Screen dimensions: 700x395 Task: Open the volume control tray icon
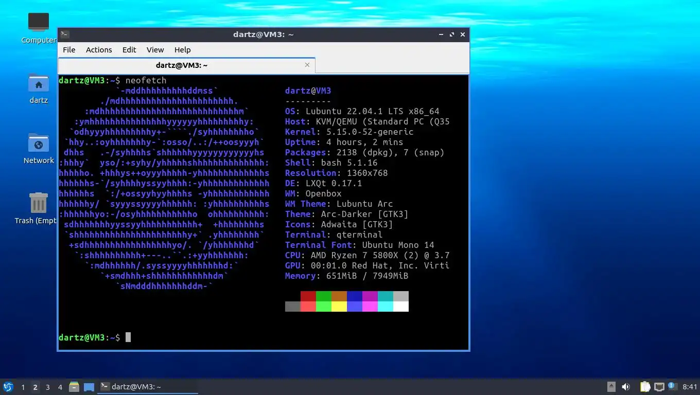pos(626,387)
